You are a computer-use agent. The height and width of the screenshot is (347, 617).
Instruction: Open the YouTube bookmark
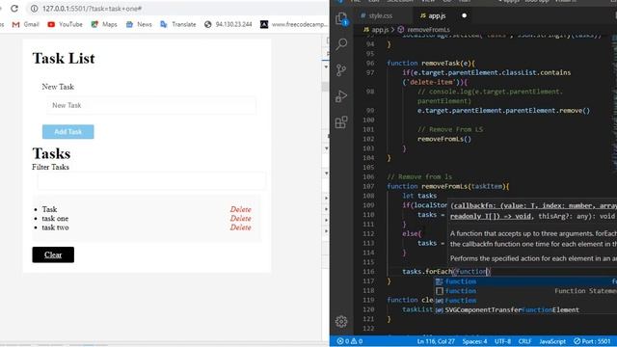click(65, 24)
